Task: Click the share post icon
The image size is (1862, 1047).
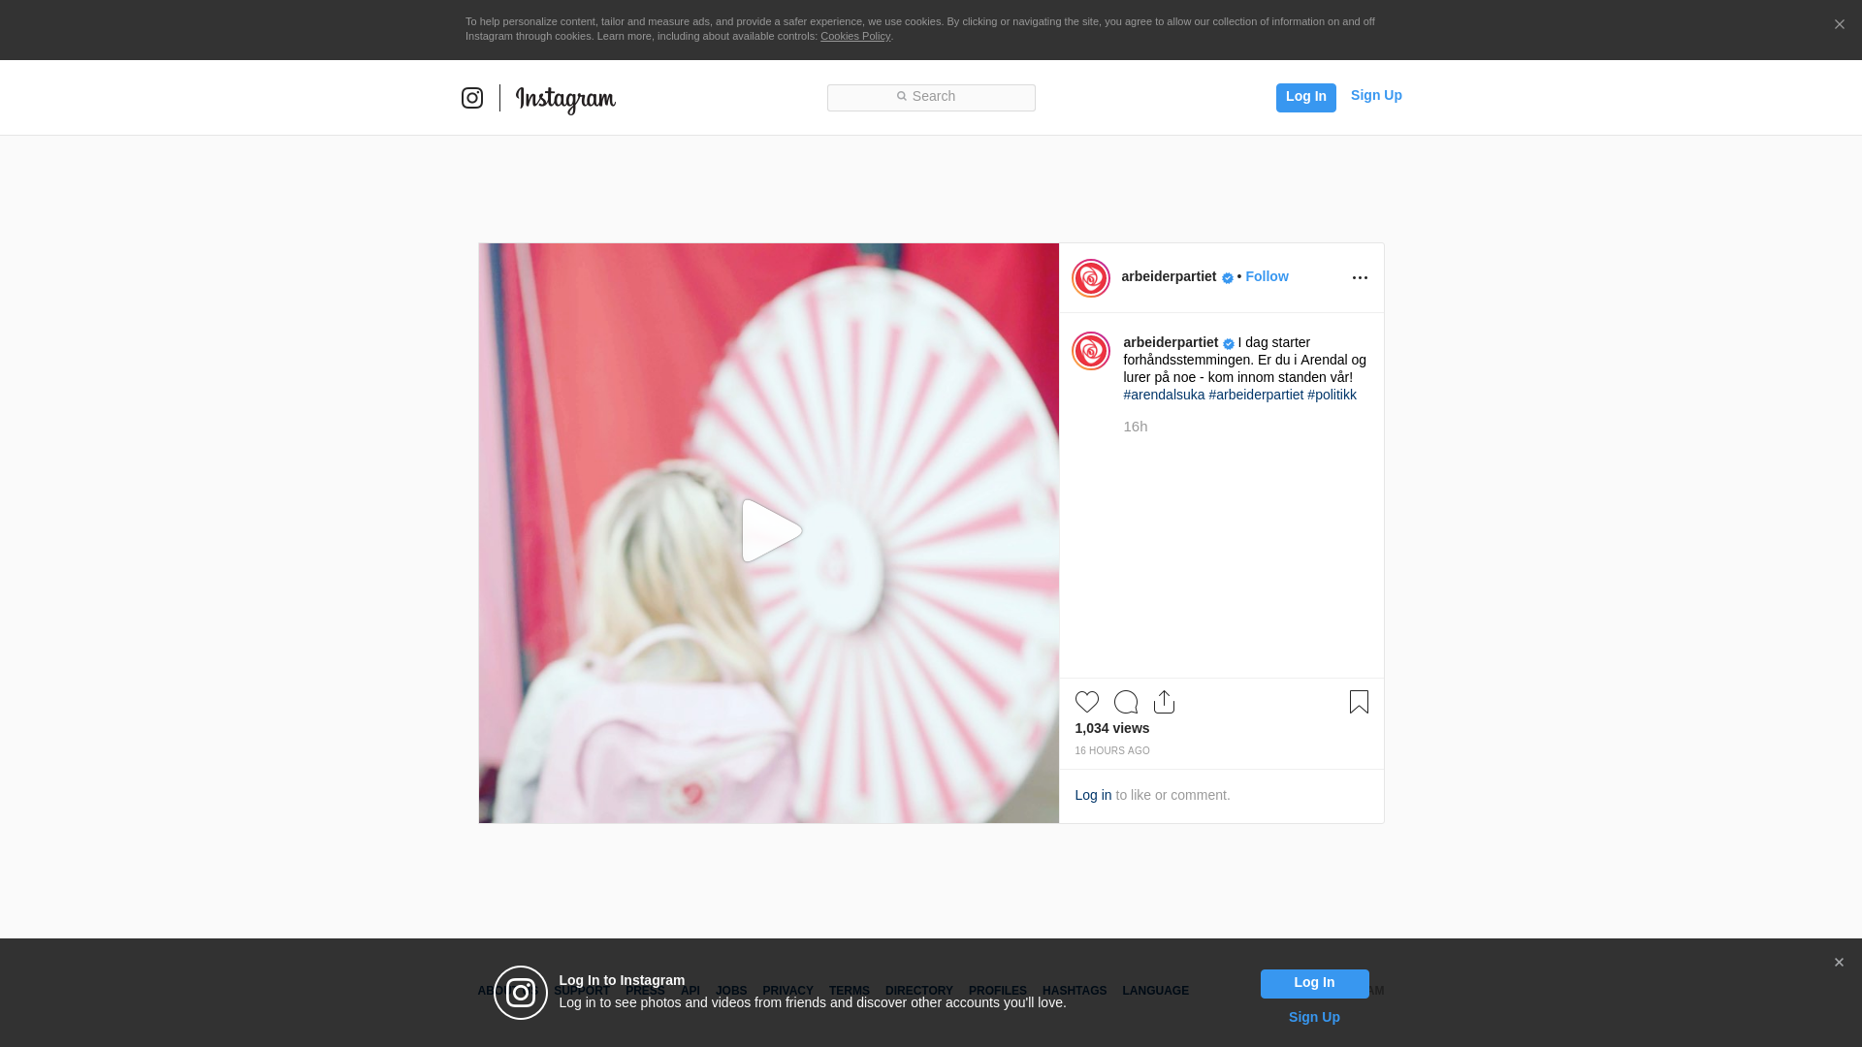Action: (1164, 702)
